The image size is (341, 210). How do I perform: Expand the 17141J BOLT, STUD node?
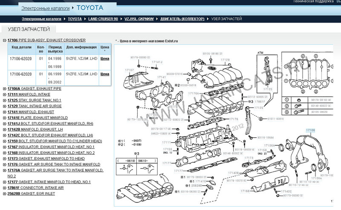coord(5,124)
